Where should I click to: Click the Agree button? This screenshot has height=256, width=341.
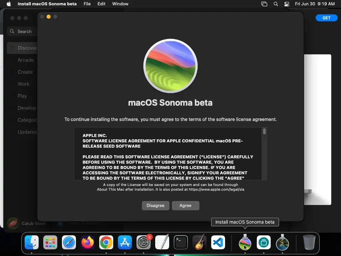click(x=185, y=205)
